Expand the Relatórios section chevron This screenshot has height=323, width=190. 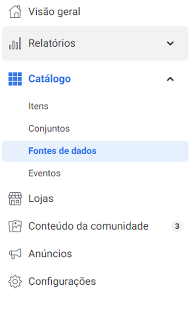(x=170, y=43)
